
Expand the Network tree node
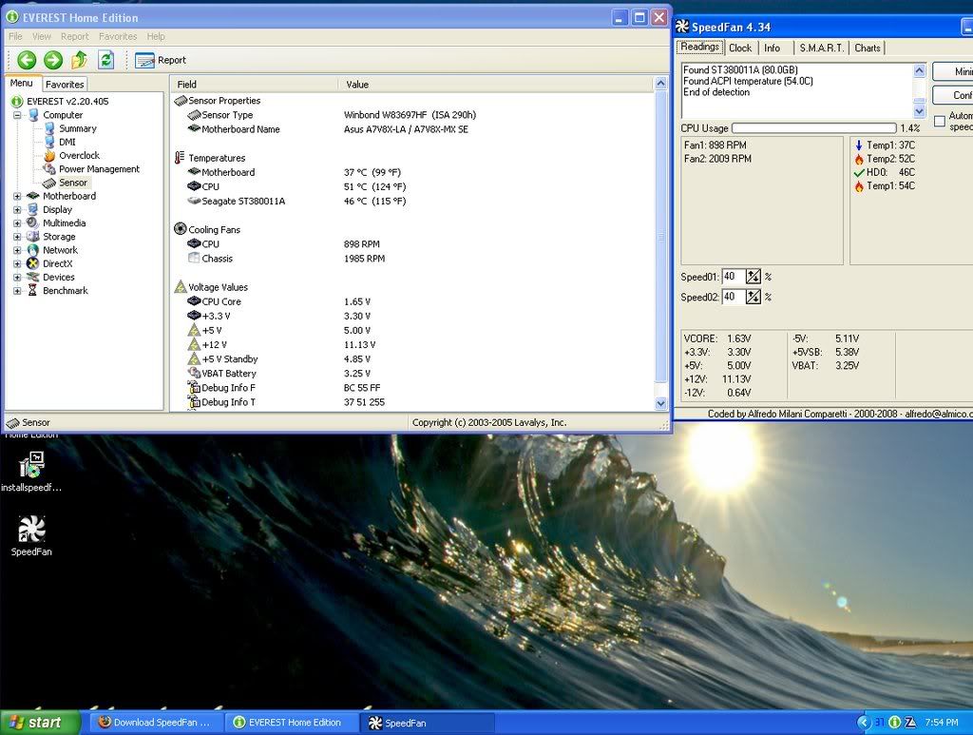tap(17, 250)
